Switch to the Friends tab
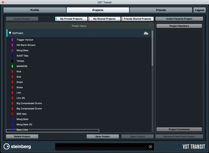Viewport: 209px width, 153px height. tap(161, 10)
